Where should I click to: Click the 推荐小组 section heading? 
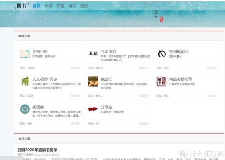(24, 36)
